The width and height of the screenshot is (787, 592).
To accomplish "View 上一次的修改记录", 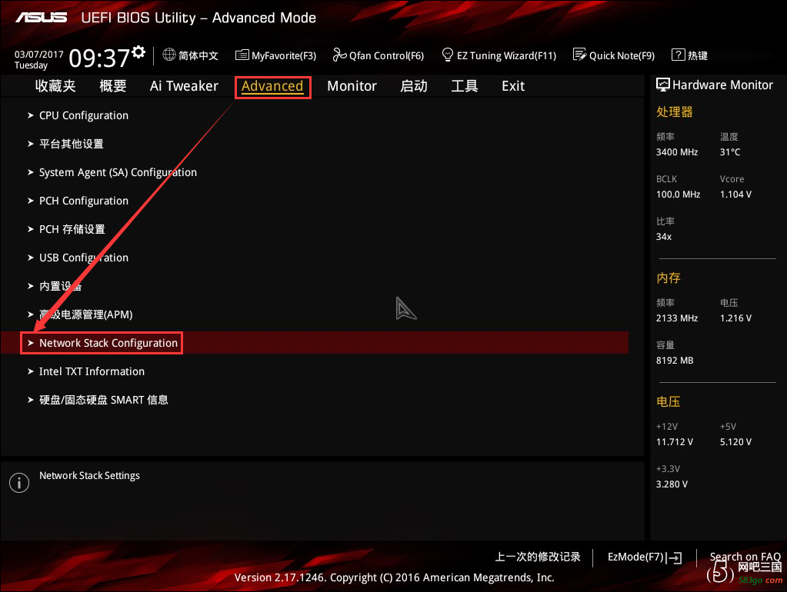I will (538, 557).
